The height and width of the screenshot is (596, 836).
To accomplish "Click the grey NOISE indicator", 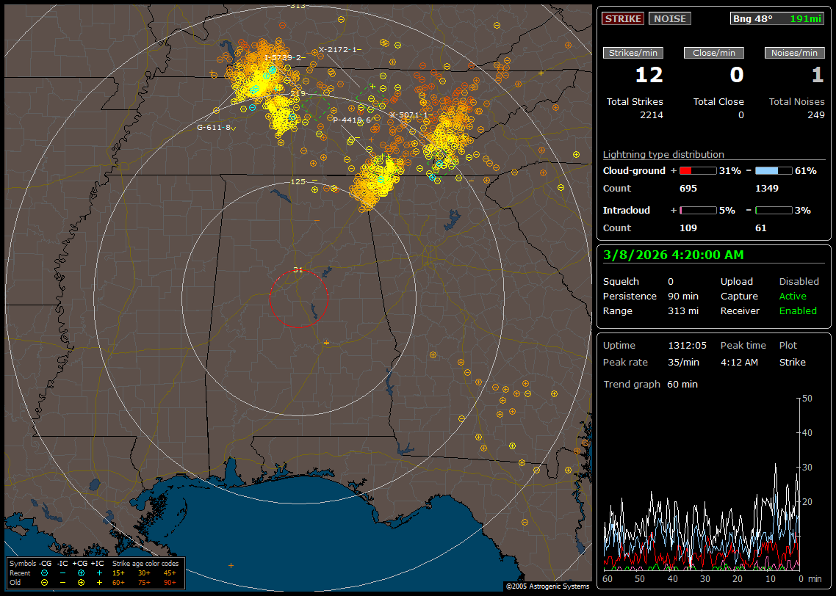I will point(669,19).
